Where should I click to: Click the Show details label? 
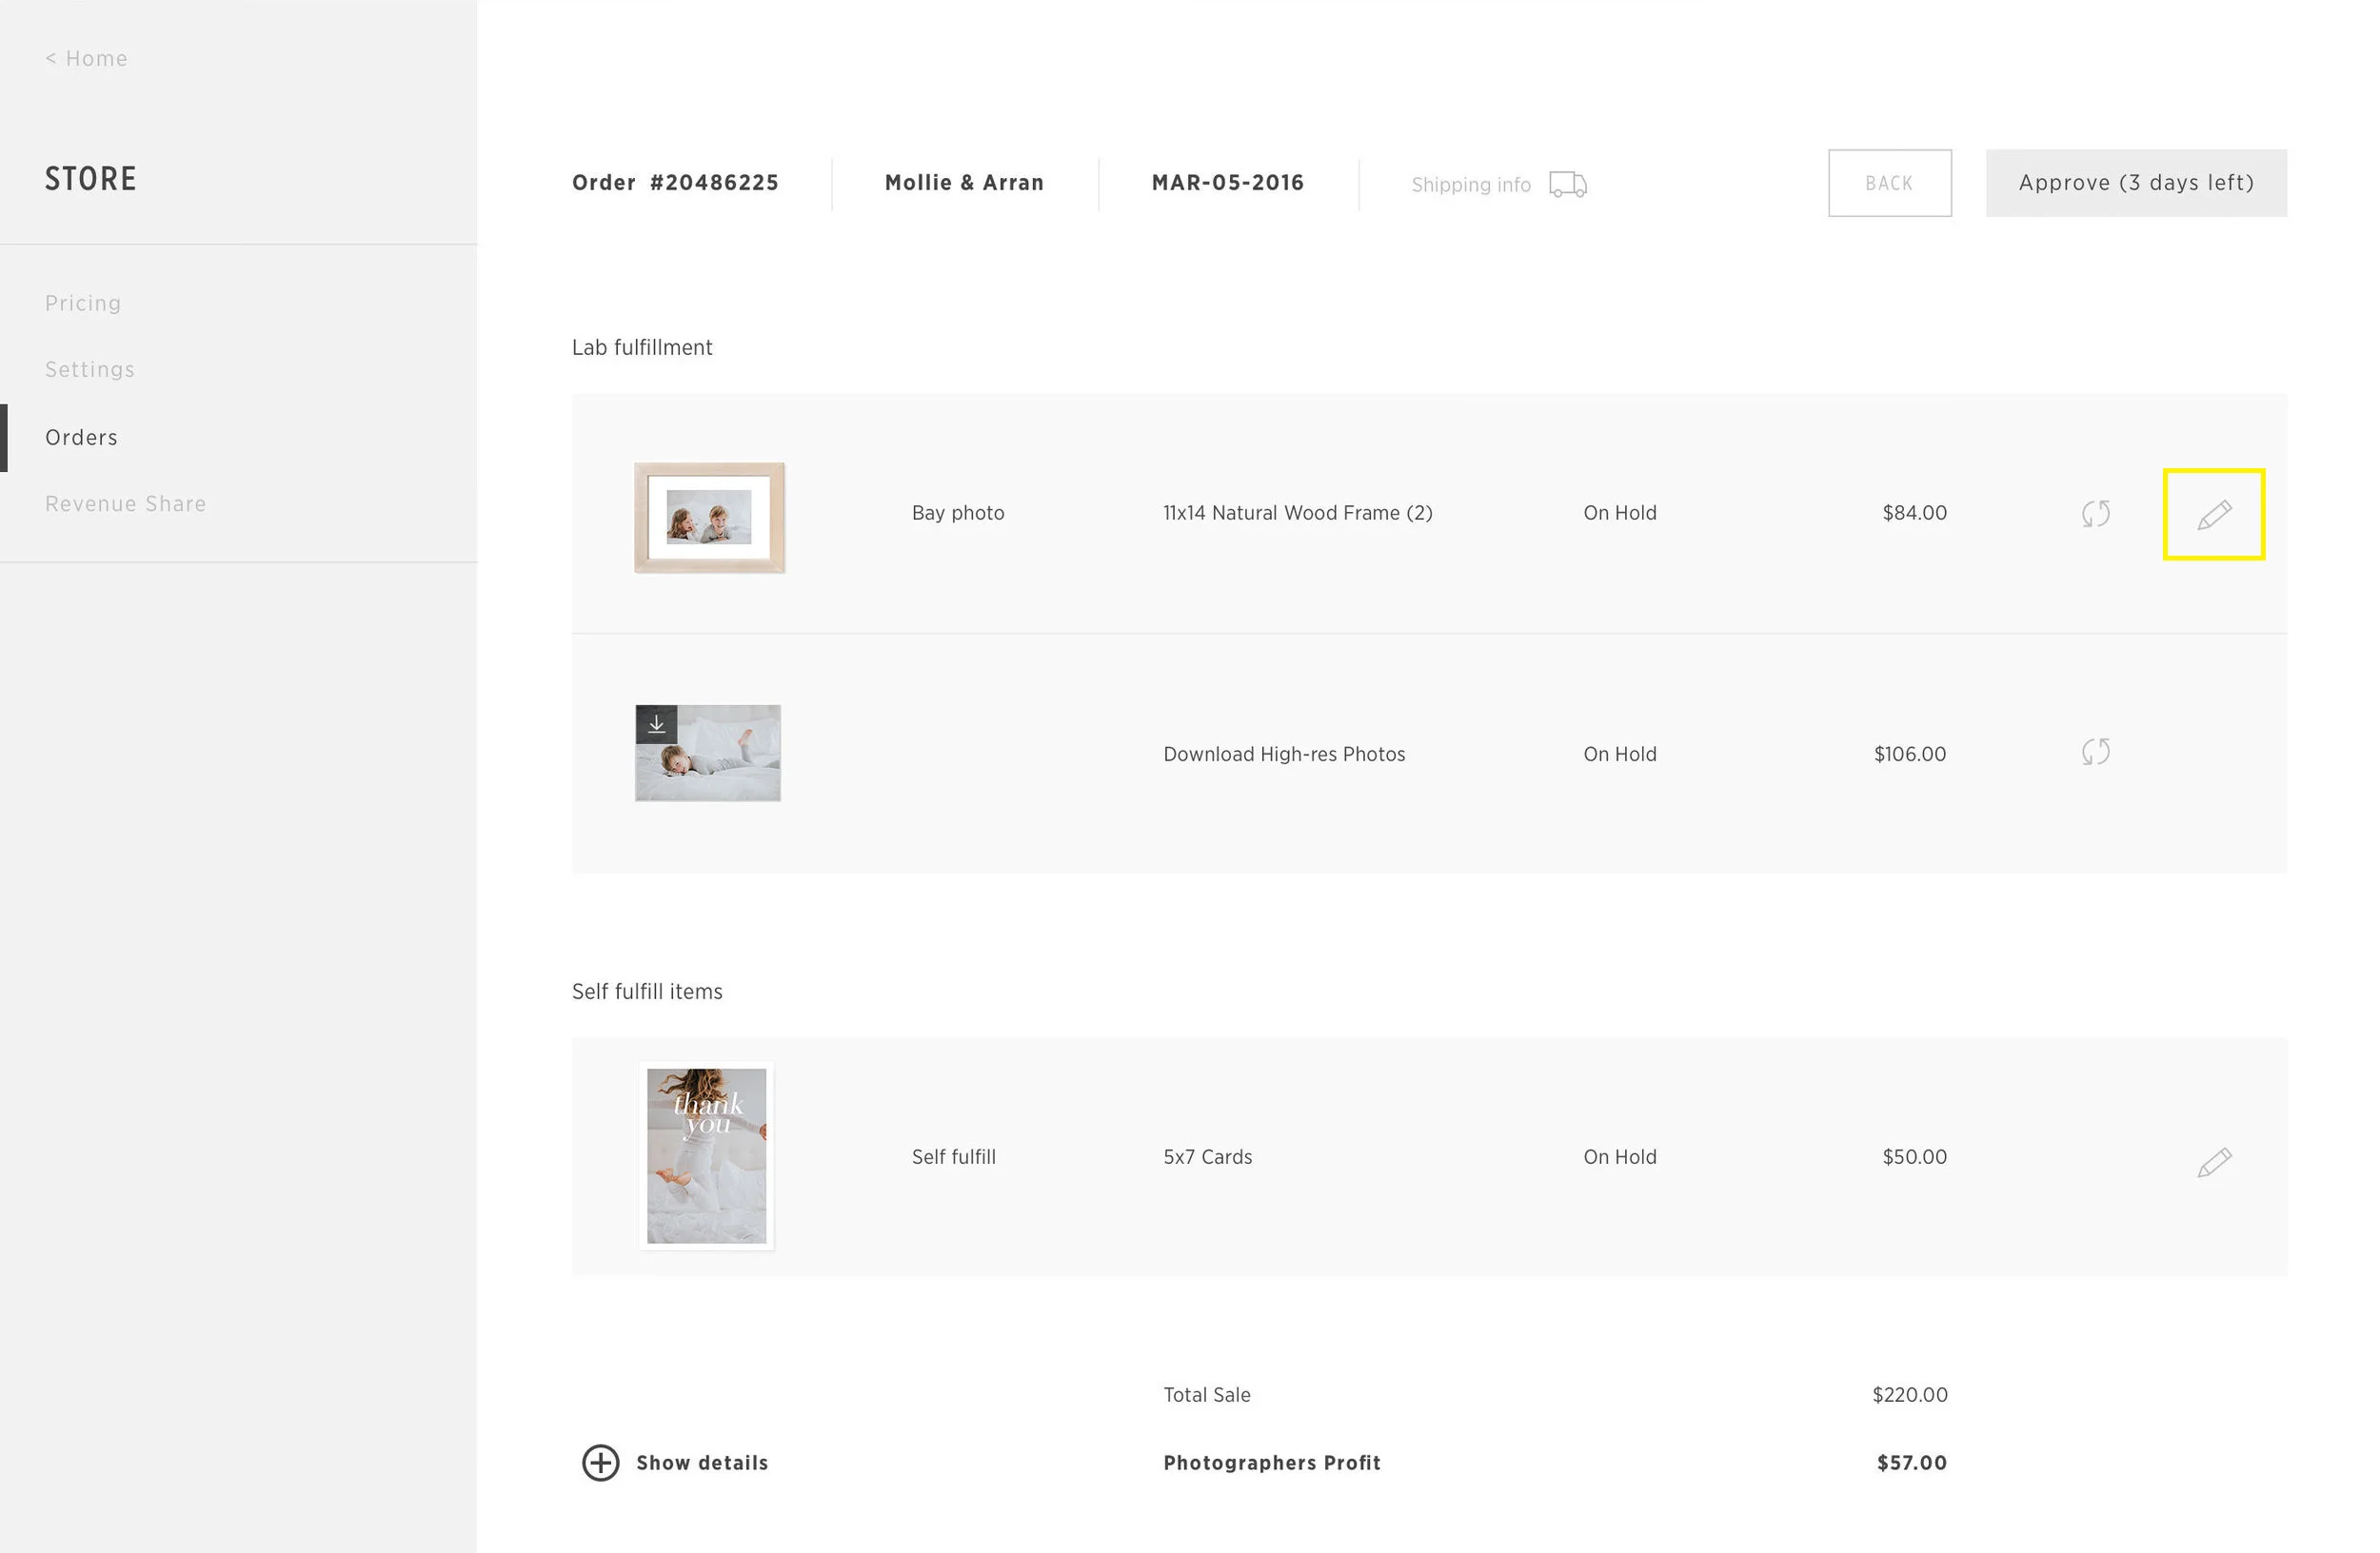(702, 1462)
